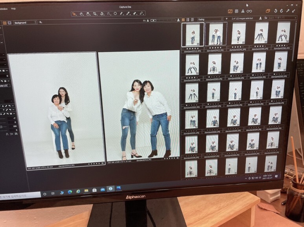The width and height of the screenshot is (304, 227).
Task: Open Internet Explorer from taskbar
Action: pos(78,191)
